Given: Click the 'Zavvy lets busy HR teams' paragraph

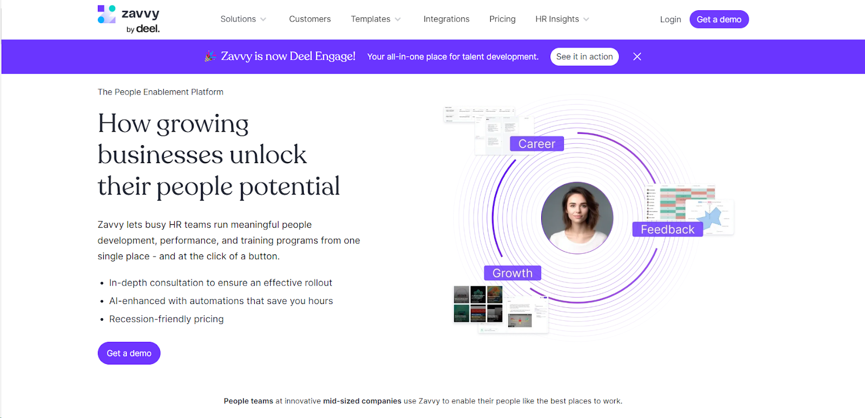Looking at the screenshot, I should [229, 240].
